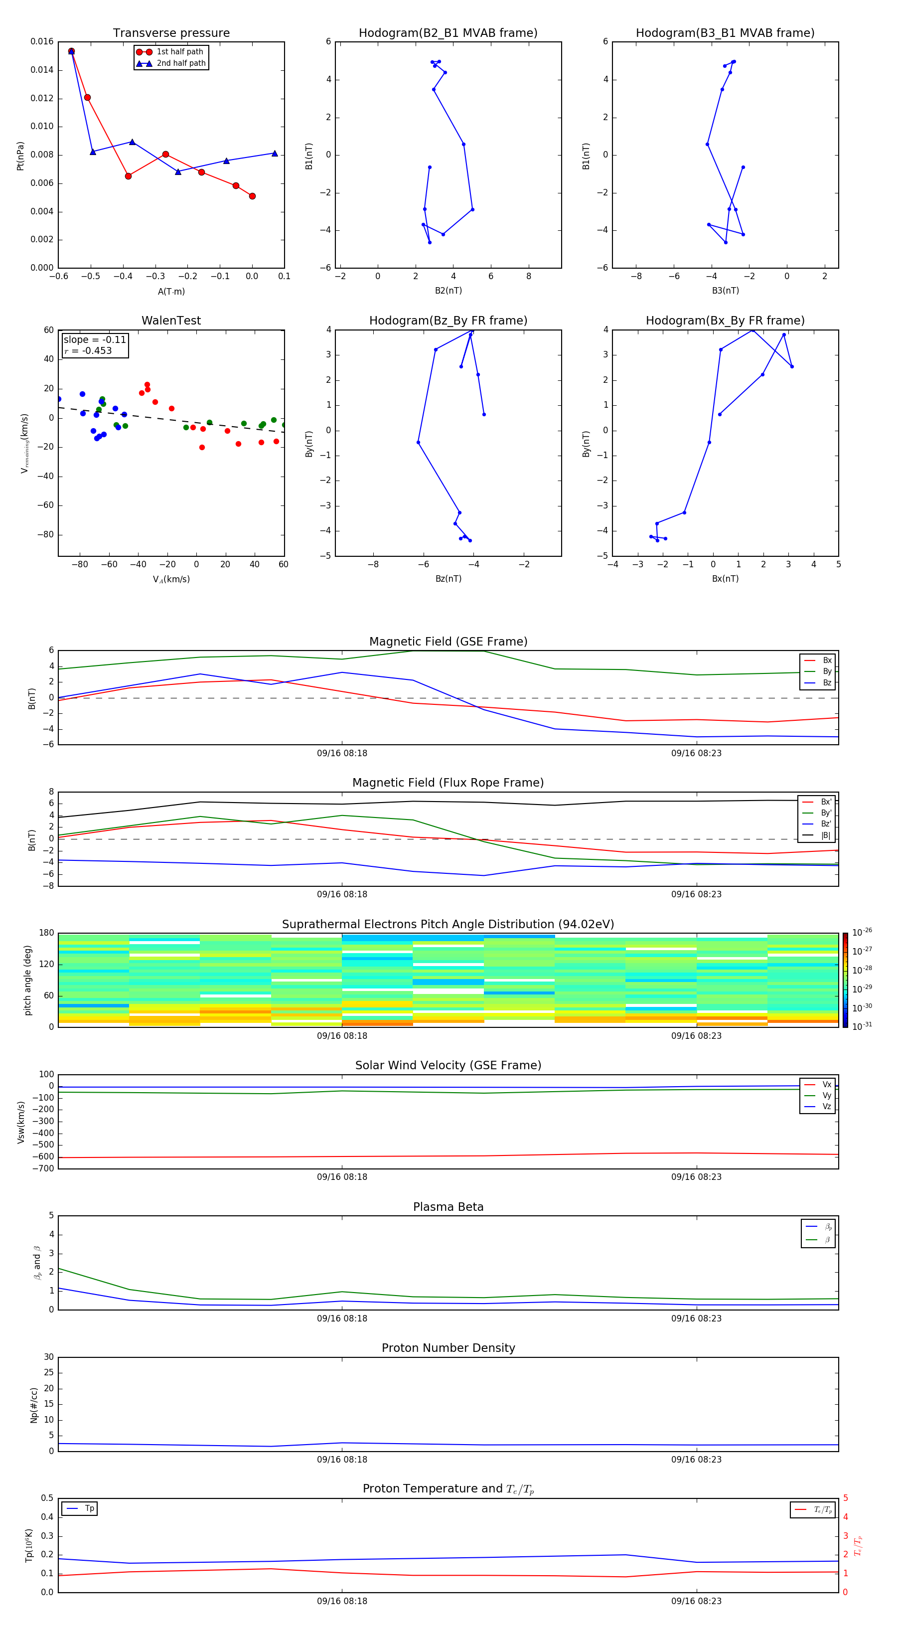
Task: Click the colorbar '10^-26' tick label
Action: click(862, 932)
